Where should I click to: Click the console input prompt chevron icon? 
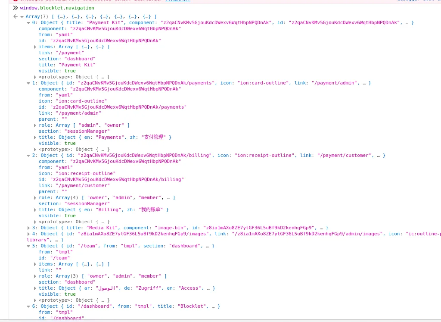pos(16,8)
